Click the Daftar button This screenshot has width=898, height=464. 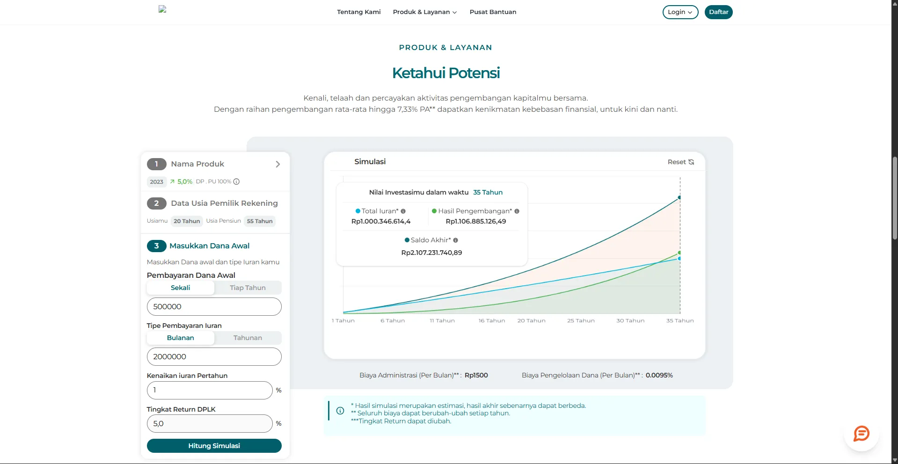pos(718,12)
